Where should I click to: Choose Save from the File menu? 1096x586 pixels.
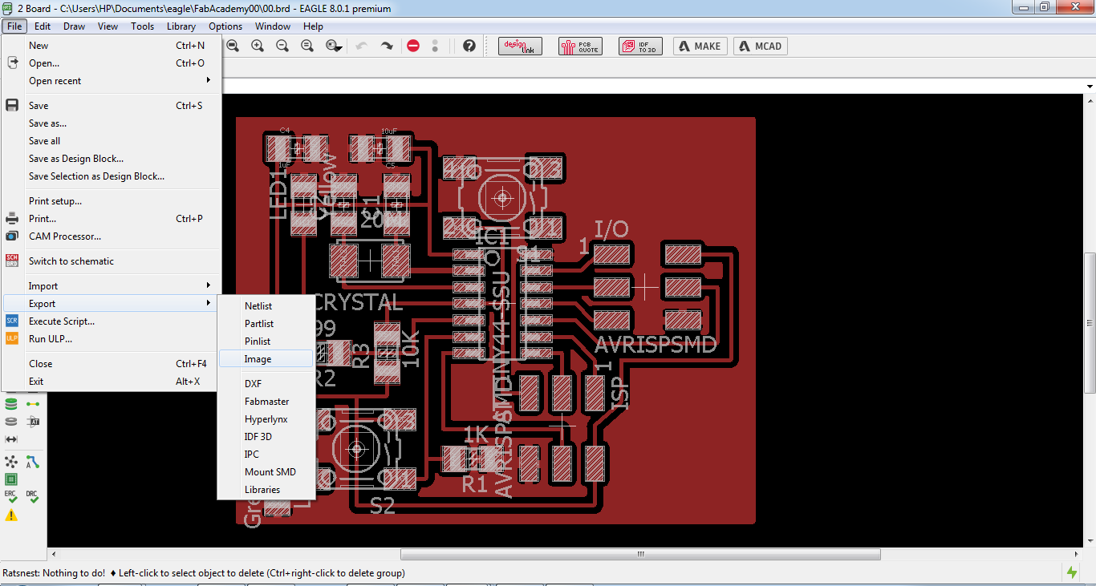point(112,105)
